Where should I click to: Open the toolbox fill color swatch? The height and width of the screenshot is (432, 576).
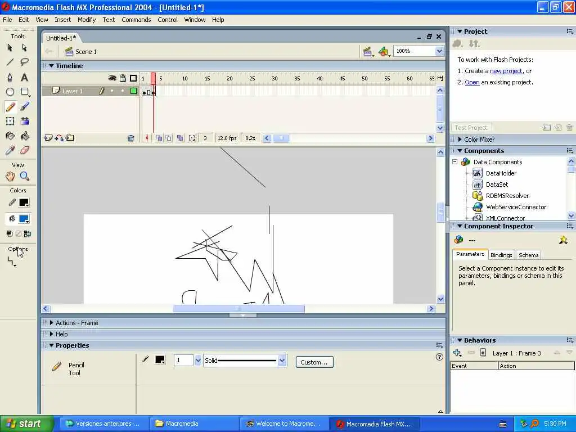pos(24,219)
